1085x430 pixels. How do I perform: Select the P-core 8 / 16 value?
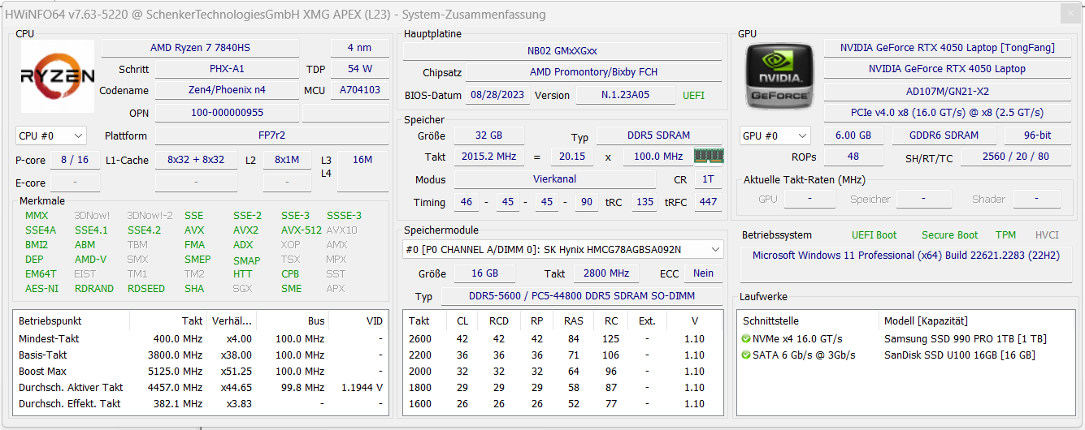click(x=75, y=160)
